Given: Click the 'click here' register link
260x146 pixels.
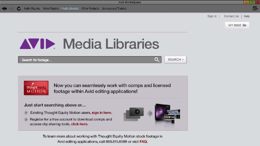Looking at the screenshot, I should (79, 124).
